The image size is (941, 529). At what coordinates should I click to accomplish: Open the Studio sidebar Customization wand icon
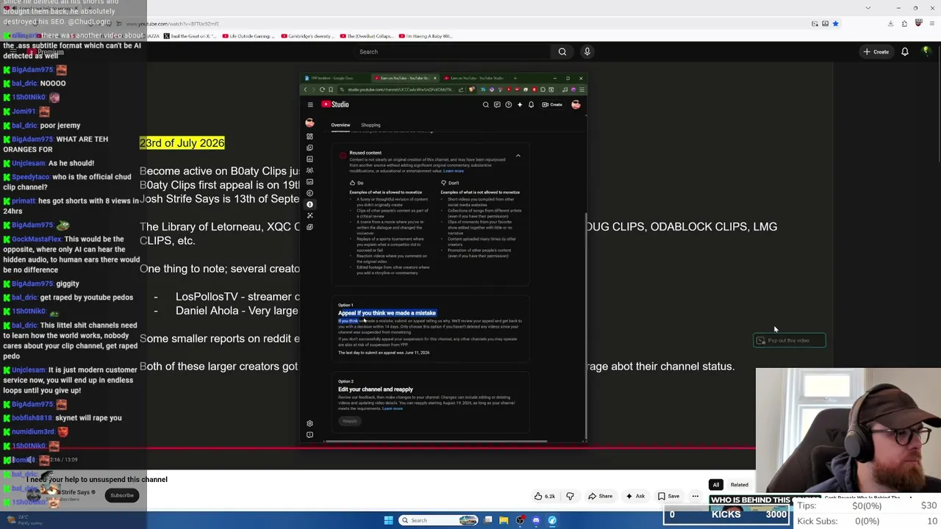click(x=310, y=215)
